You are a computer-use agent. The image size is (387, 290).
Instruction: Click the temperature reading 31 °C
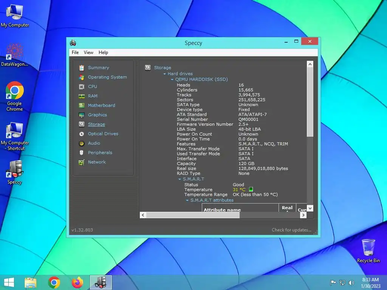pos(239,190)
